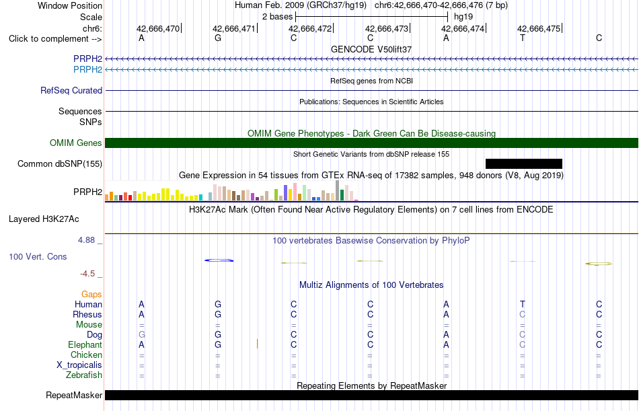
Task: Click the black RepeatMasker bar
Action: coord(372,395)
